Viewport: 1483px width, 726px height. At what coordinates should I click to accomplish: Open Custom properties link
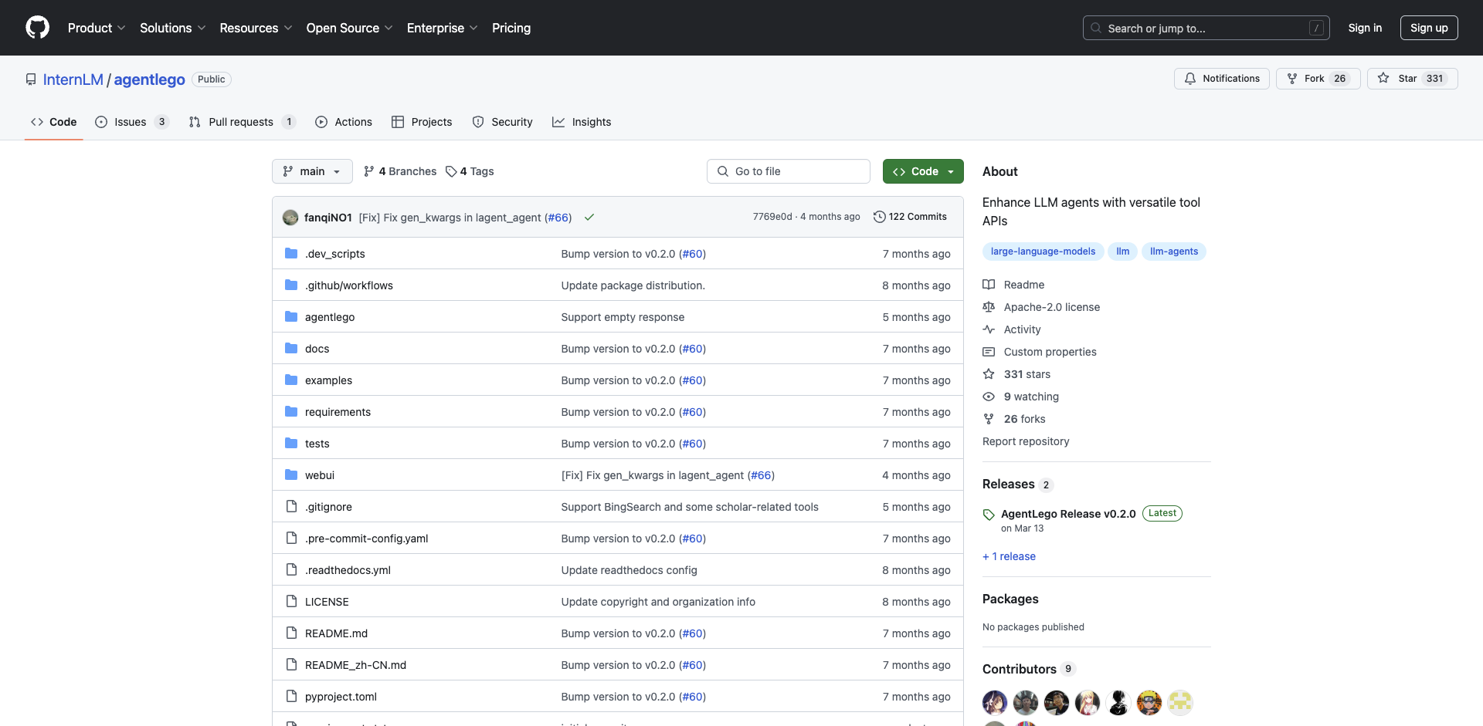1040,352
